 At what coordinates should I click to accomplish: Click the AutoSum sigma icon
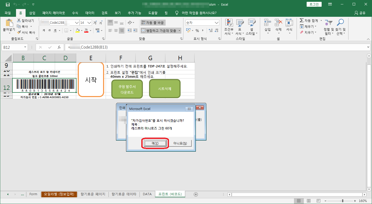[301, 20]
